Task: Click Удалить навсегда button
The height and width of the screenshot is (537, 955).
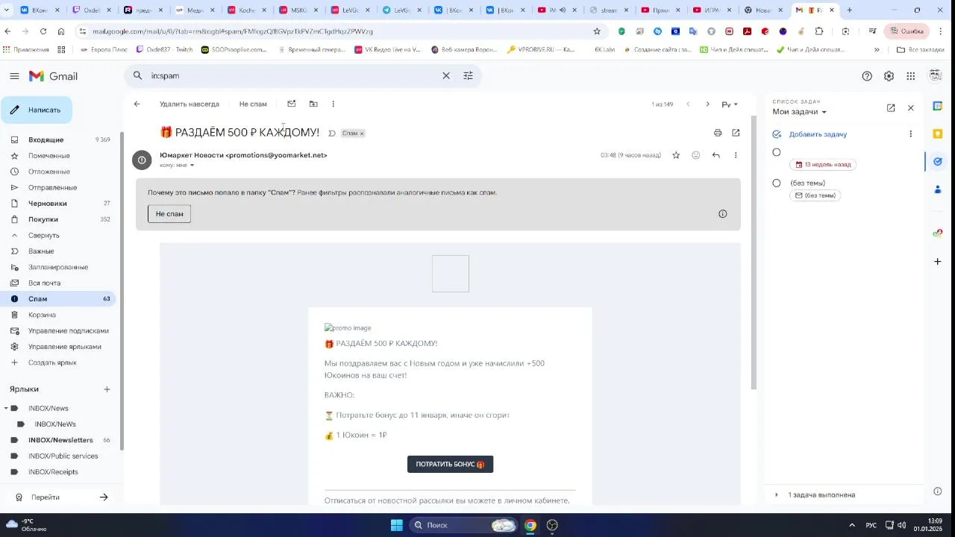Action: point(190,104)
